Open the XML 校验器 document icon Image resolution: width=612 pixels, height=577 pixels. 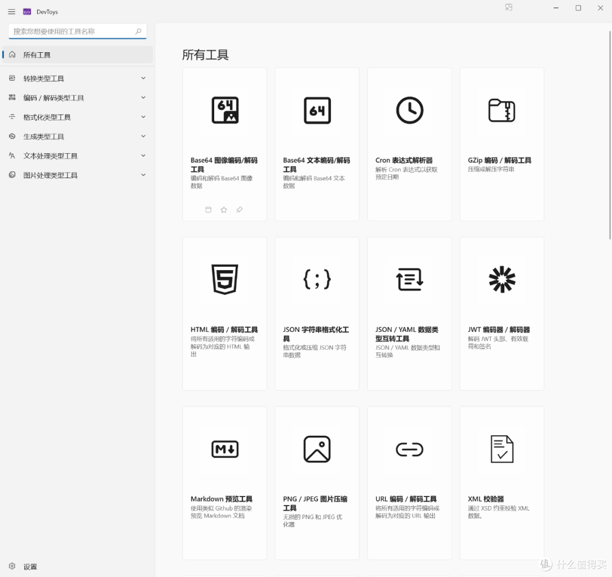tap(502, 449)
